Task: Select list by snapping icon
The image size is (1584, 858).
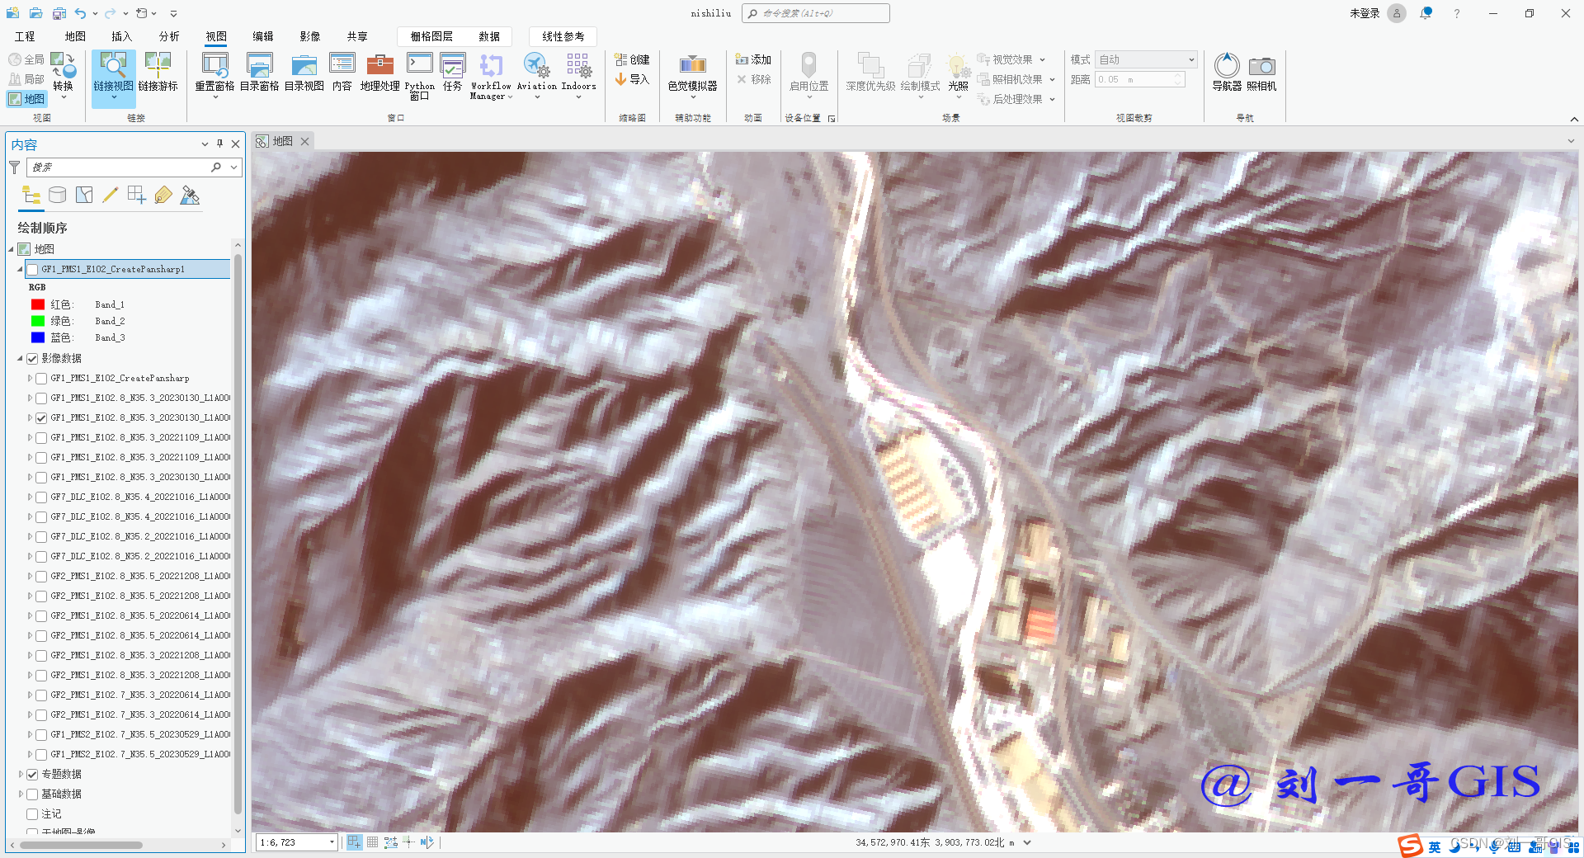Action: point(137,196)
